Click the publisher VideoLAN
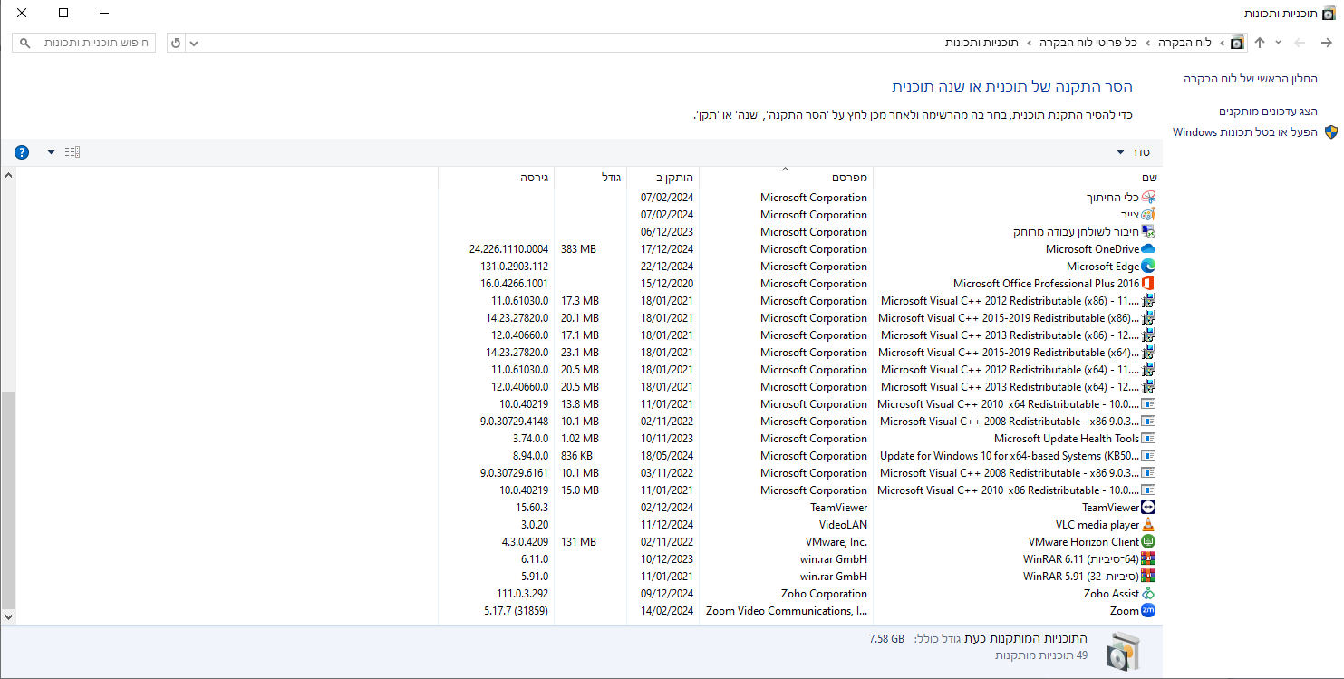 [843, 525]
